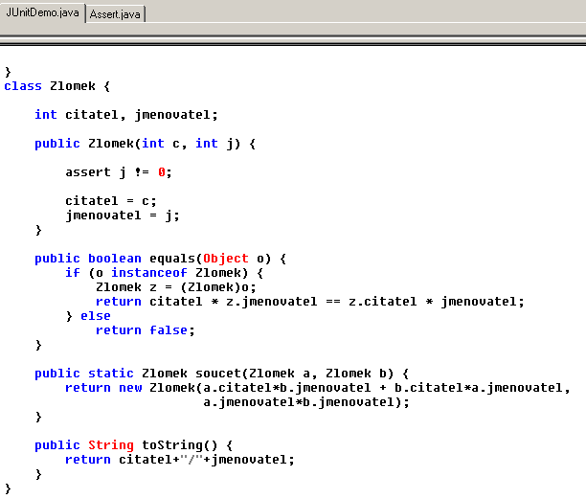Click the 'return new Zlomek(a.citatel*b.jmenovatel' line

coord(318,388)
